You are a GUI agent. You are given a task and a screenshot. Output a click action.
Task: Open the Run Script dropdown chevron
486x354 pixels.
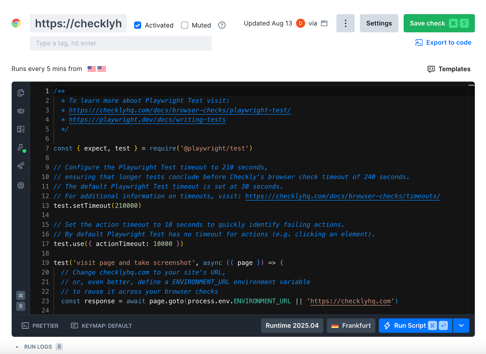pyautogui.click(x=461, y=325)
